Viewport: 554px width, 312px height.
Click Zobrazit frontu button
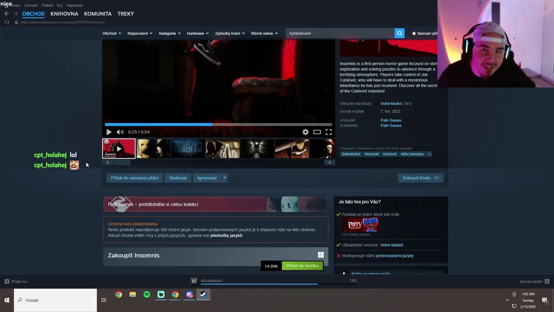[x=421, y=178]
